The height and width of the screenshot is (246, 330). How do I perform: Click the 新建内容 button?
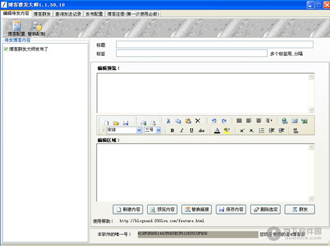pos(128,209)
